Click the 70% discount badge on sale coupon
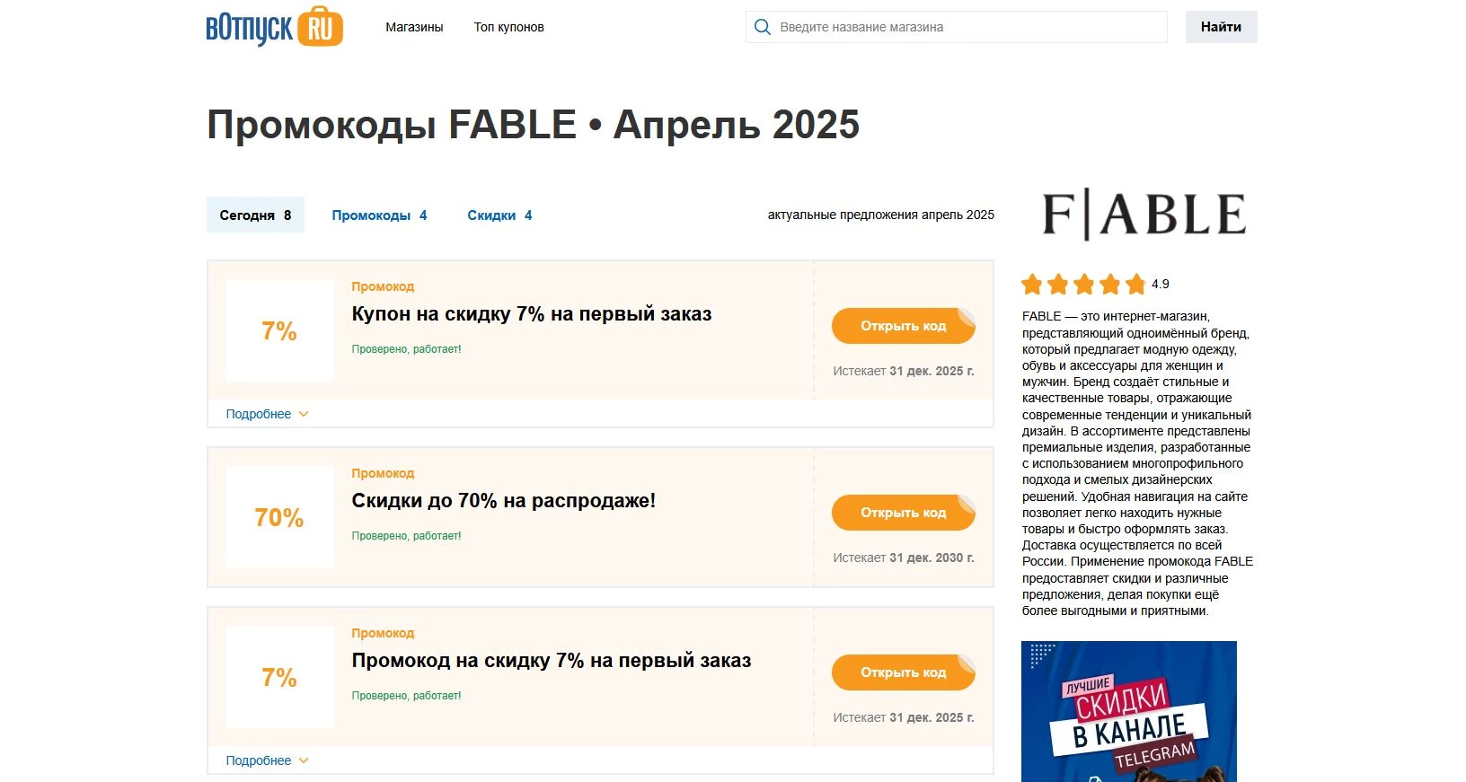 (278, 517)
